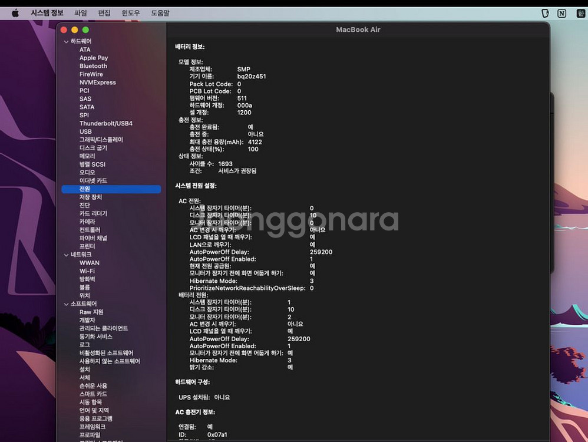Select the highlighted 전원 item
The width and height of the screenshot is (588, 442).
pyautogui.click(x=111, y=189)
